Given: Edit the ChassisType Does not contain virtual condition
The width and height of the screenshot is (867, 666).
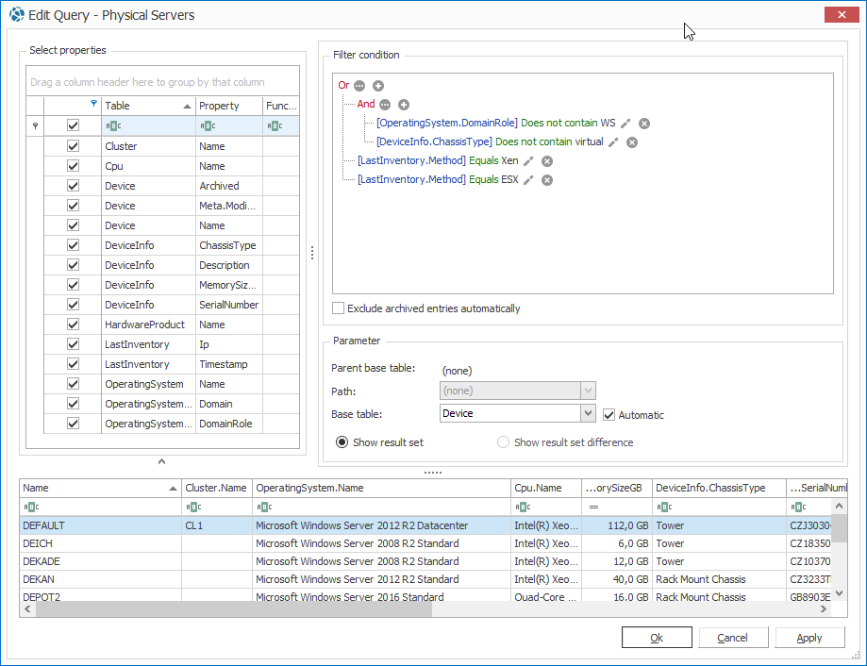Looking at the screenshot, I should (x=613, y=142).
